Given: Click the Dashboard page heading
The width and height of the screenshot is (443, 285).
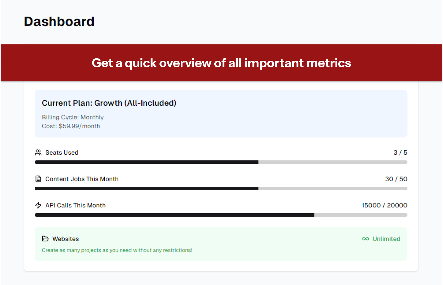Looking at the screenshot, I should point(59,21).
